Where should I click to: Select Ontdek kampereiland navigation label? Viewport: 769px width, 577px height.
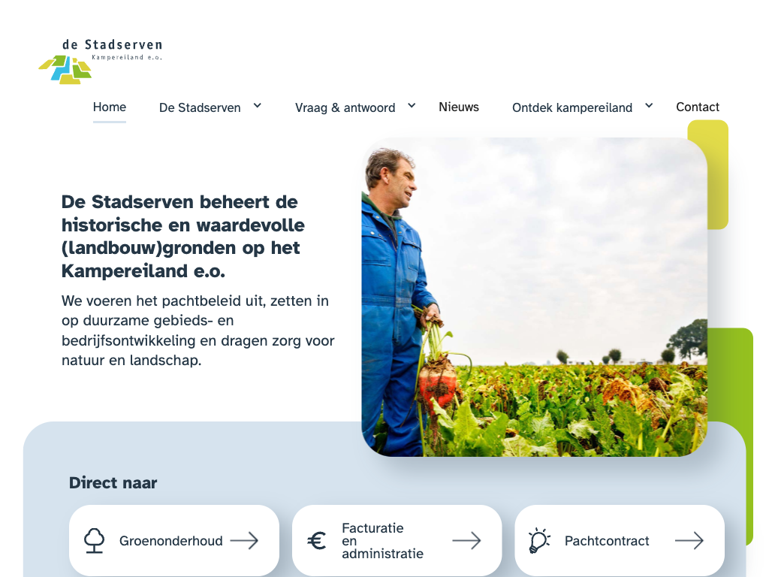coord(571,107)
